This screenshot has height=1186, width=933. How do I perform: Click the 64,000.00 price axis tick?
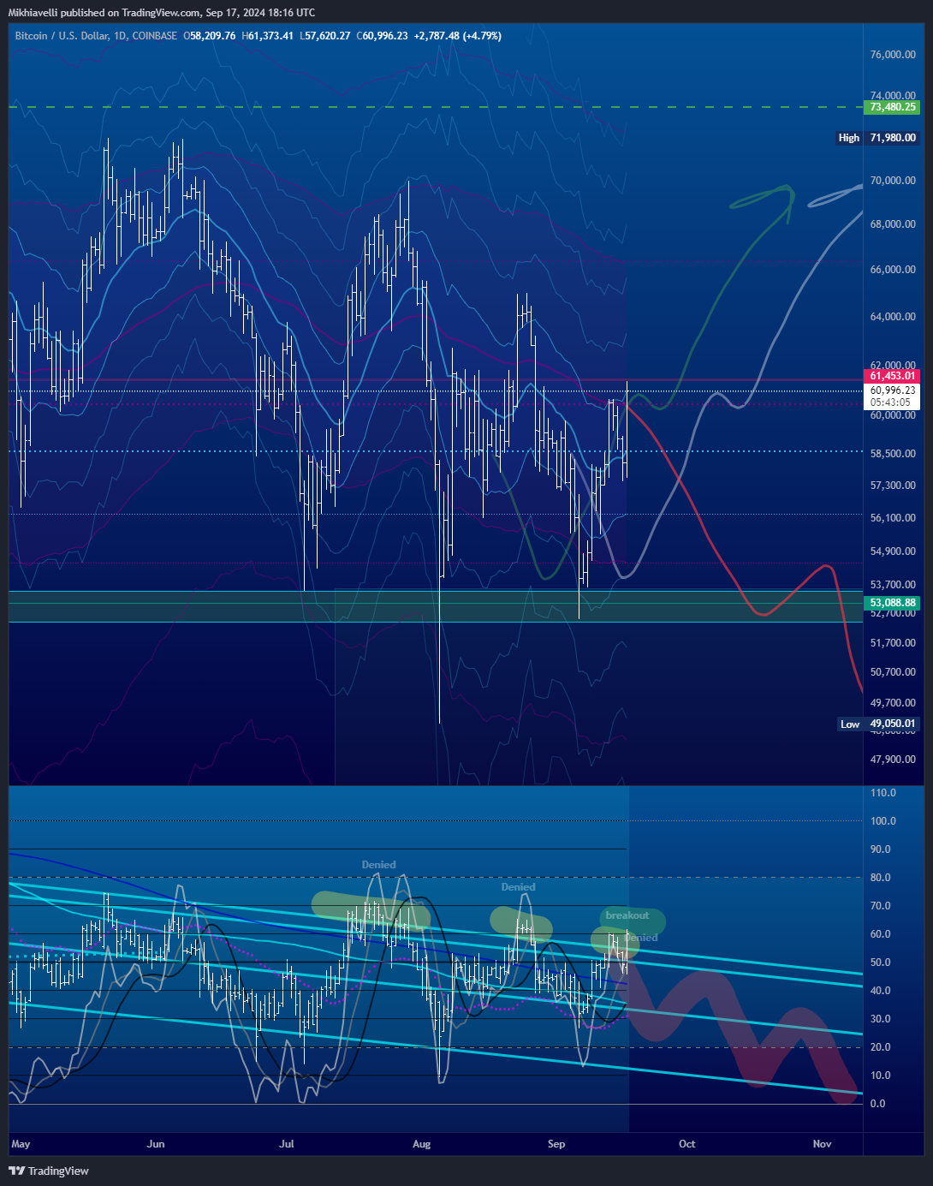coord(893,317)
